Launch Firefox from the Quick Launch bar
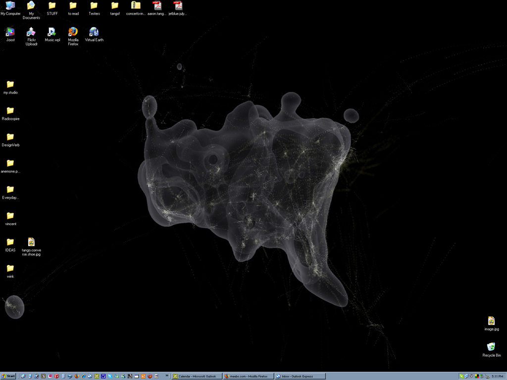 coord(77,376)
